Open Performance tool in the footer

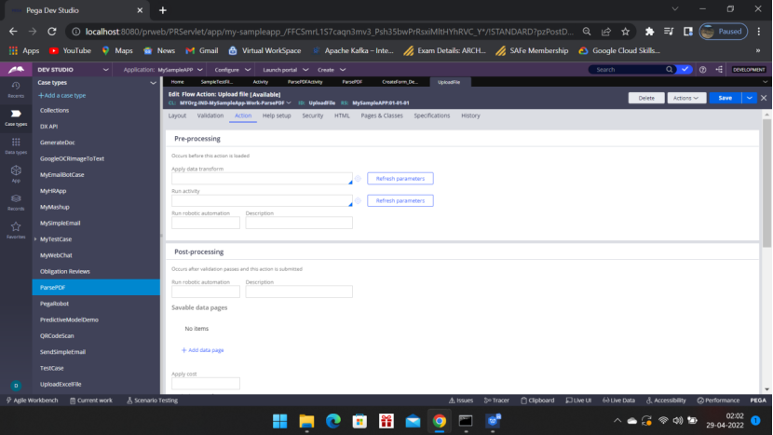[x=718, y=400]
